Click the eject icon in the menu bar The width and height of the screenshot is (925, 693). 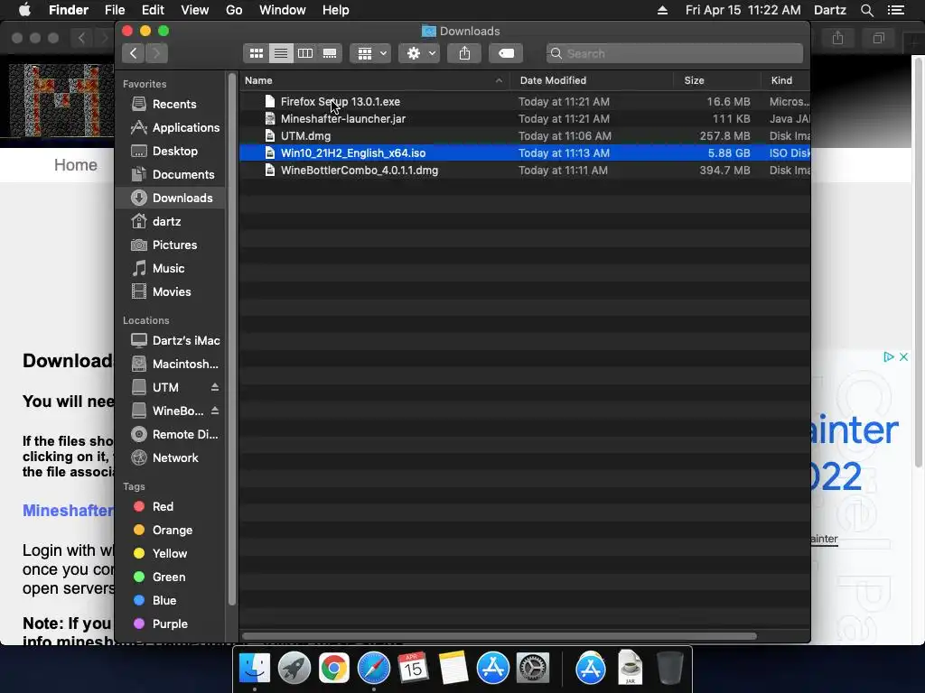[x=662, y=10]
